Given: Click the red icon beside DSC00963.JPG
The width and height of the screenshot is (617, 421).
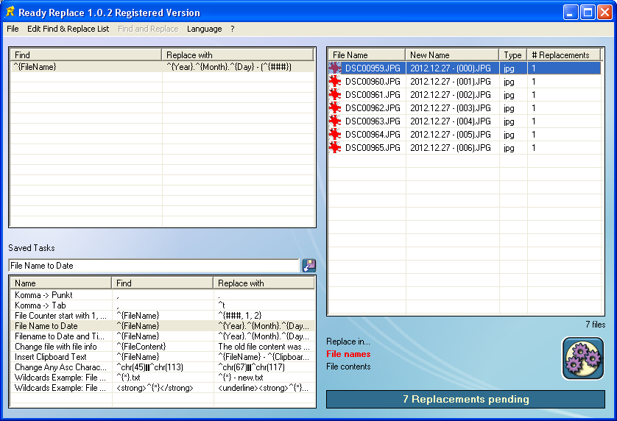Looking at the screenshot, I should point(336,121).
